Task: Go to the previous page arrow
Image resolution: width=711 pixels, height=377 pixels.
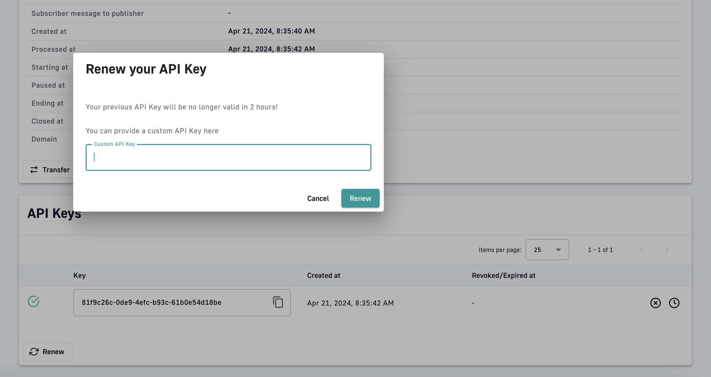Action: (x=642, y=250)
